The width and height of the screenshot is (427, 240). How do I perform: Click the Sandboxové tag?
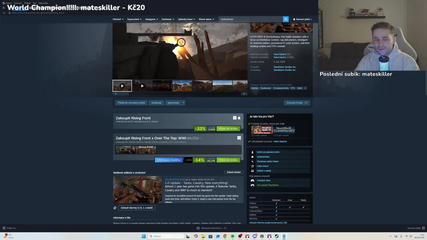point(266,88)
